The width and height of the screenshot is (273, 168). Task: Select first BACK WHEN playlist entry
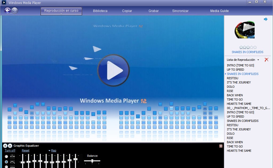235,95
